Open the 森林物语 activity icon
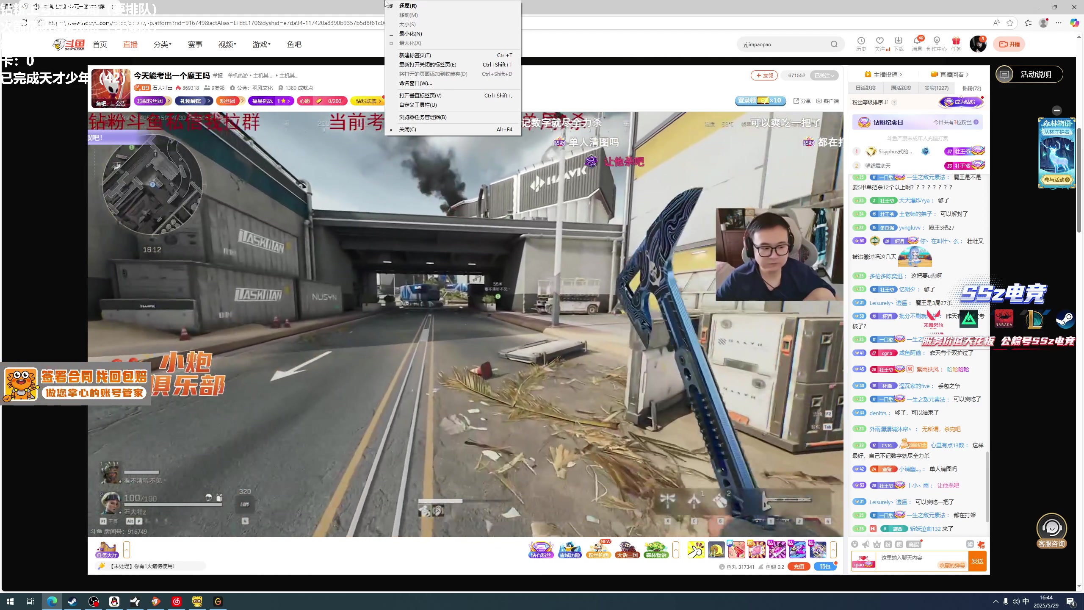The image size is (1084, 610). (x=656, y=550)
